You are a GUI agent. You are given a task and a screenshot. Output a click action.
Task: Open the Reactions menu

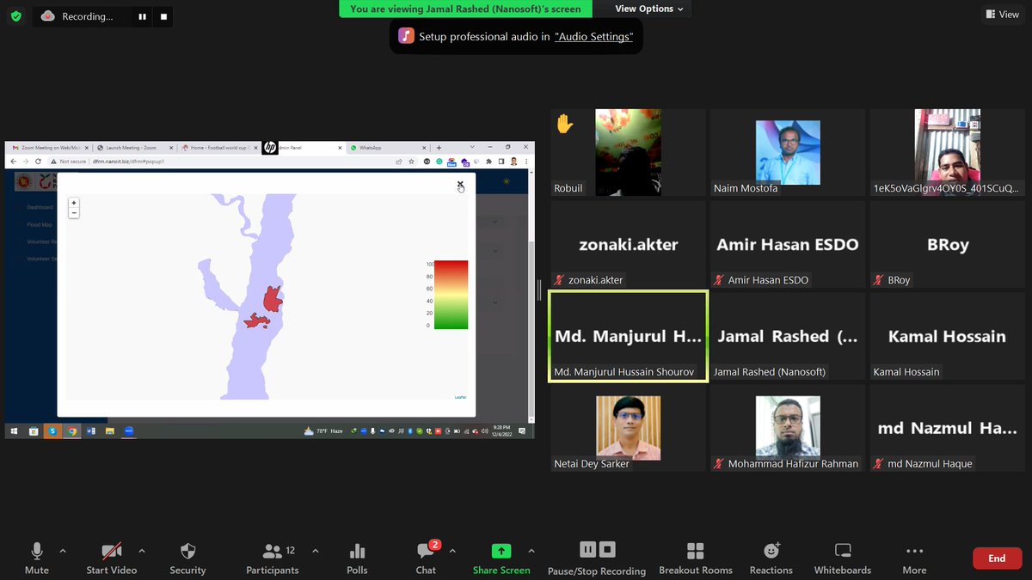(771, 558)
